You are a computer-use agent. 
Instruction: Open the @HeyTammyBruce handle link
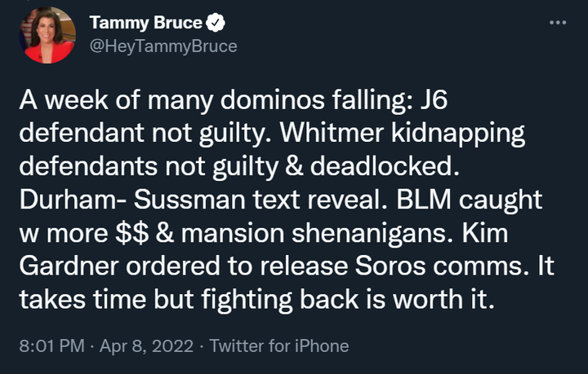click(163, 46)
